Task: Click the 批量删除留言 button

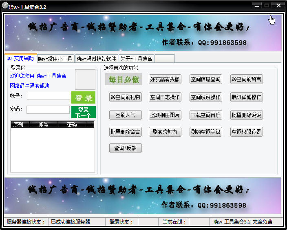Action: 126,132
